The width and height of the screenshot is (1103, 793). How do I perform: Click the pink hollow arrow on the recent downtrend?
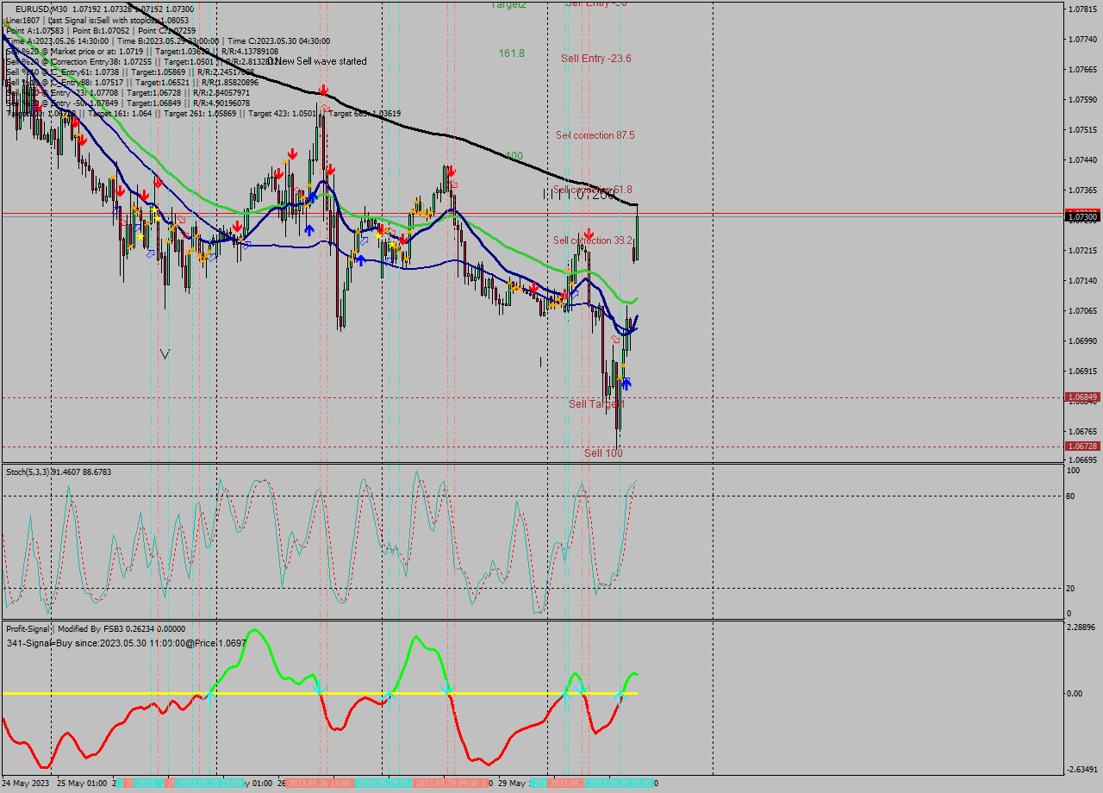615,338
